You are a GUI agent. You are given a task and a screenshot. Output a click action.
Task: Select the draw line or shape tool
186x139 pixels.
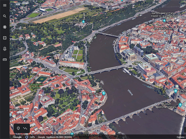[25, 128]
